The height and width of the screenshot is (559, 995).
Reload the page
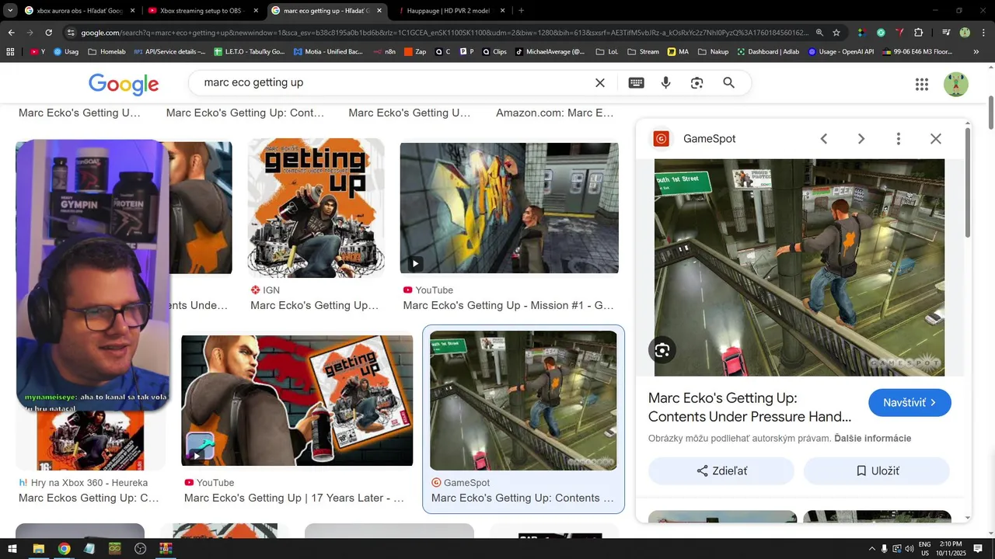[48, 33]
